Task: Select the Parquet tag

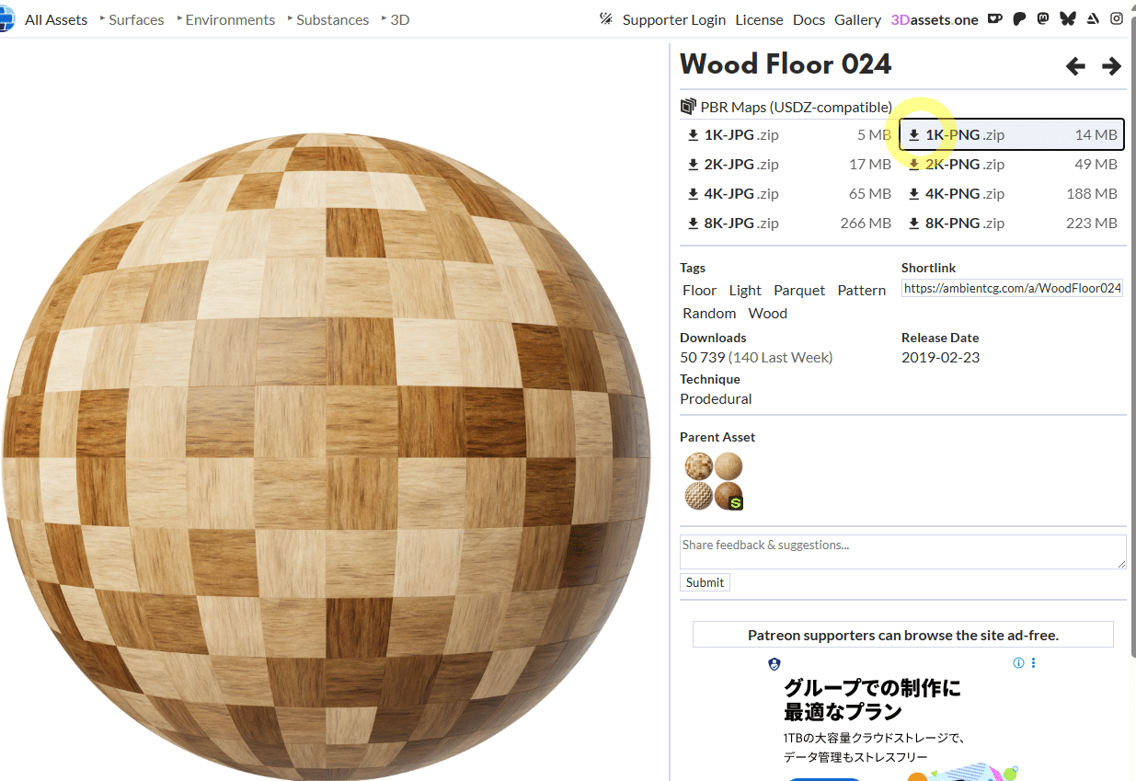Action: [799, 291]
